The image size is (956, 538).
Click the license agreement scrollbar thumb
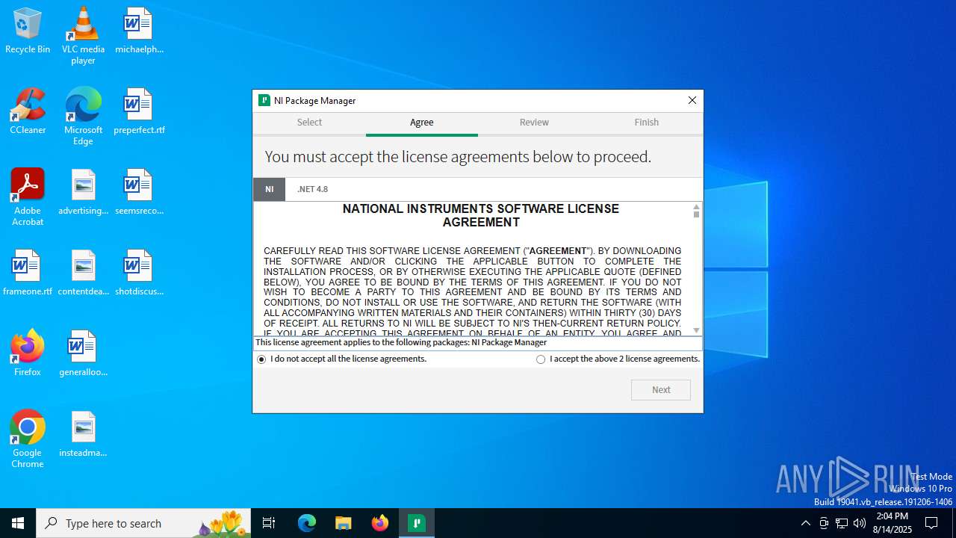tap(696, 214)
